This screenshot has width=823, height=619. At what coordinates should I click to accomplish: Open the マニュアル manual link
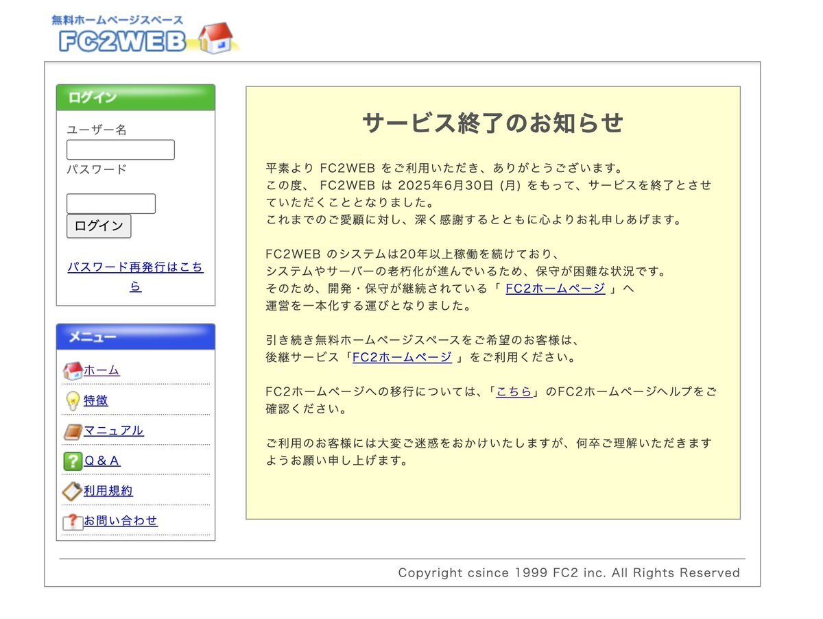click(113, 430)
